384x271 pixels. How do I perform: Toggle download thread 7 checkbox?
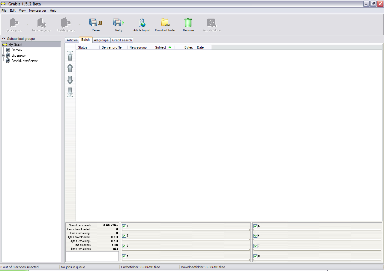[256, 246]
